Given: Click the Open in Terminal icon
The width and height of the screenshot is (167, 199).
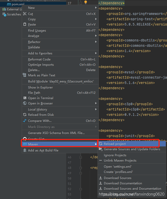Looking at the screenshot, I should point(25,98).
